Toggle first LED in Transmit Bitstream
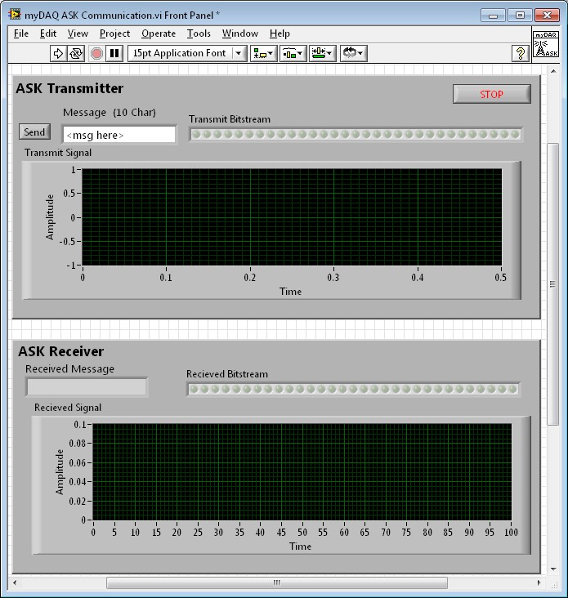The height and width of the screenshot is (598, 568). pyautogui.click(x=196, y=134)
